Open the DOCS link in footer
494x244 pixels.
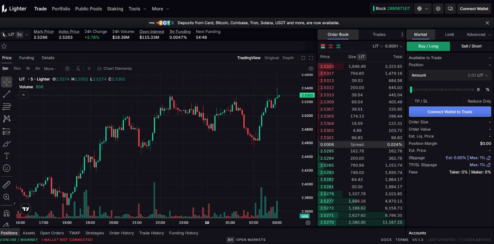386,240
